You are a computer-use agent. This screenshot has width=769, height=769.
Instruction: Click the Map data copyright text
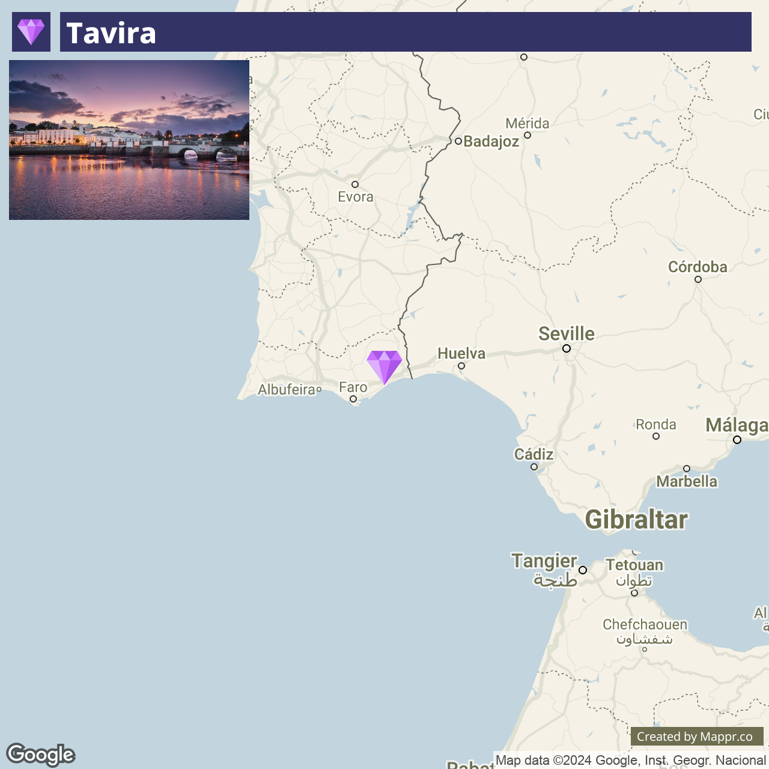coord(630,761)
